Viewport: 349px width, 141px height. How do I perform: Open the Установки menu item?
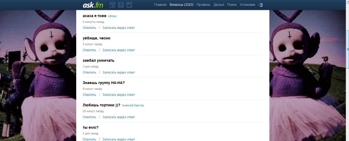pos(247,5)
